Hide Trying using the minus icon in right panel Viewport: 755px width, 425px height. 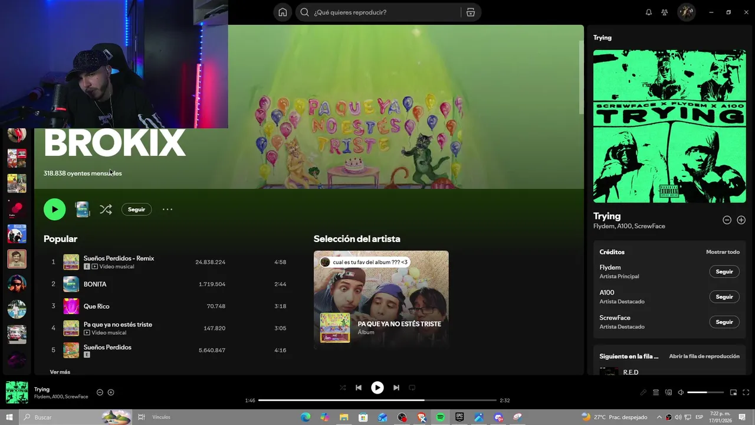click(727, 220)
